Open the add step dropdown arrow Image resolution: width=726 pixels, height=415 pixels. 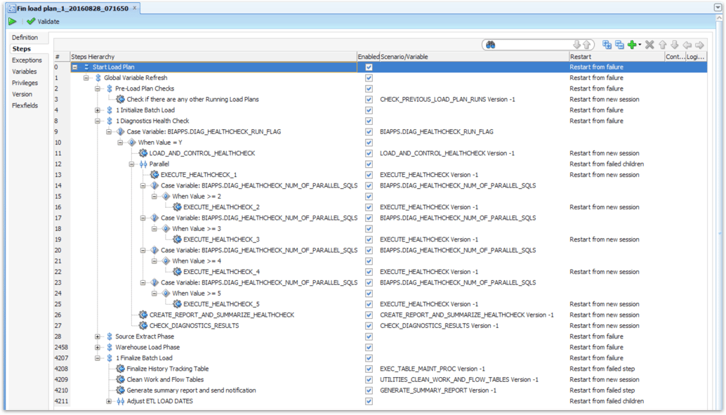[640, 44]
